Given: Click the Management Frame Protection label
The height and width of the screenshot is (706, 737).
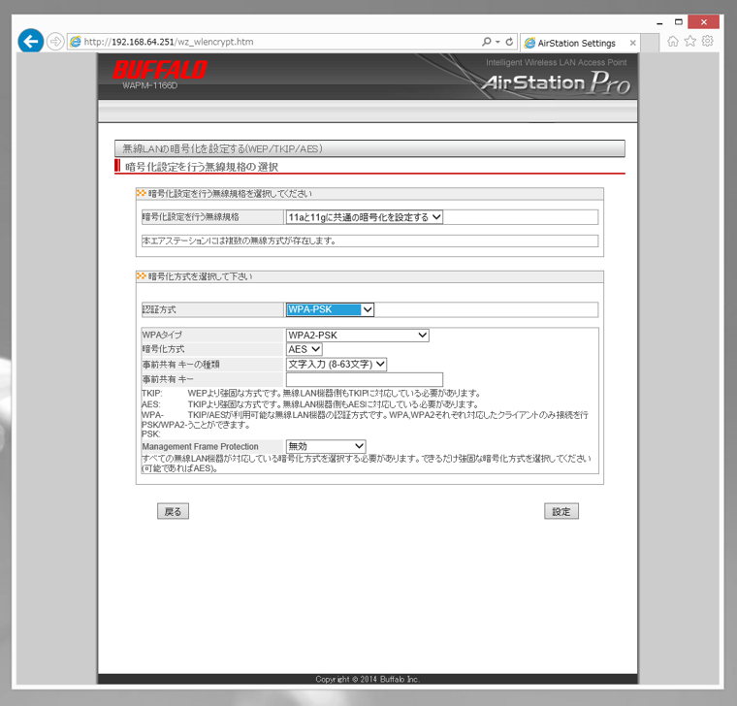Looking at the screenshot, I should pos(200,446).
